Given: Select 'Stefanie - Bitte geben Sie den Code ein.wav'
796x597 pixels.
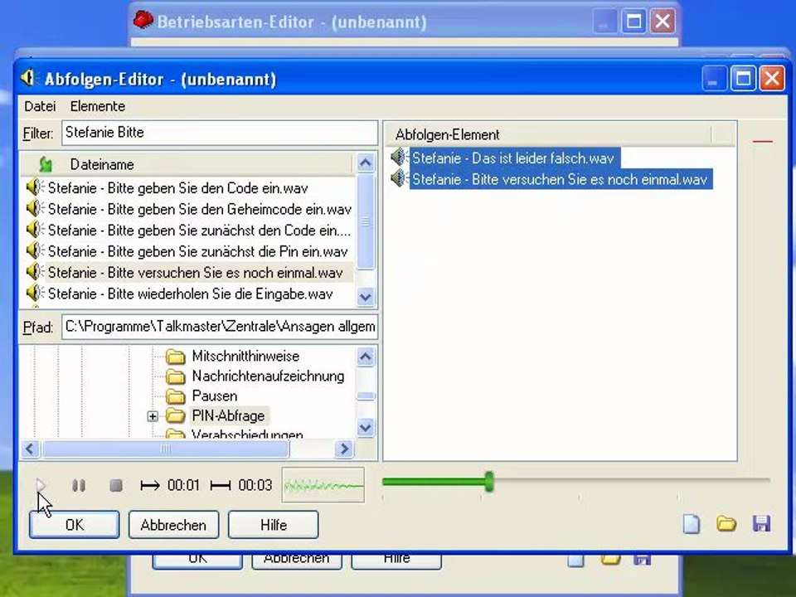Looking at the screenshot, I should [177, 188].
